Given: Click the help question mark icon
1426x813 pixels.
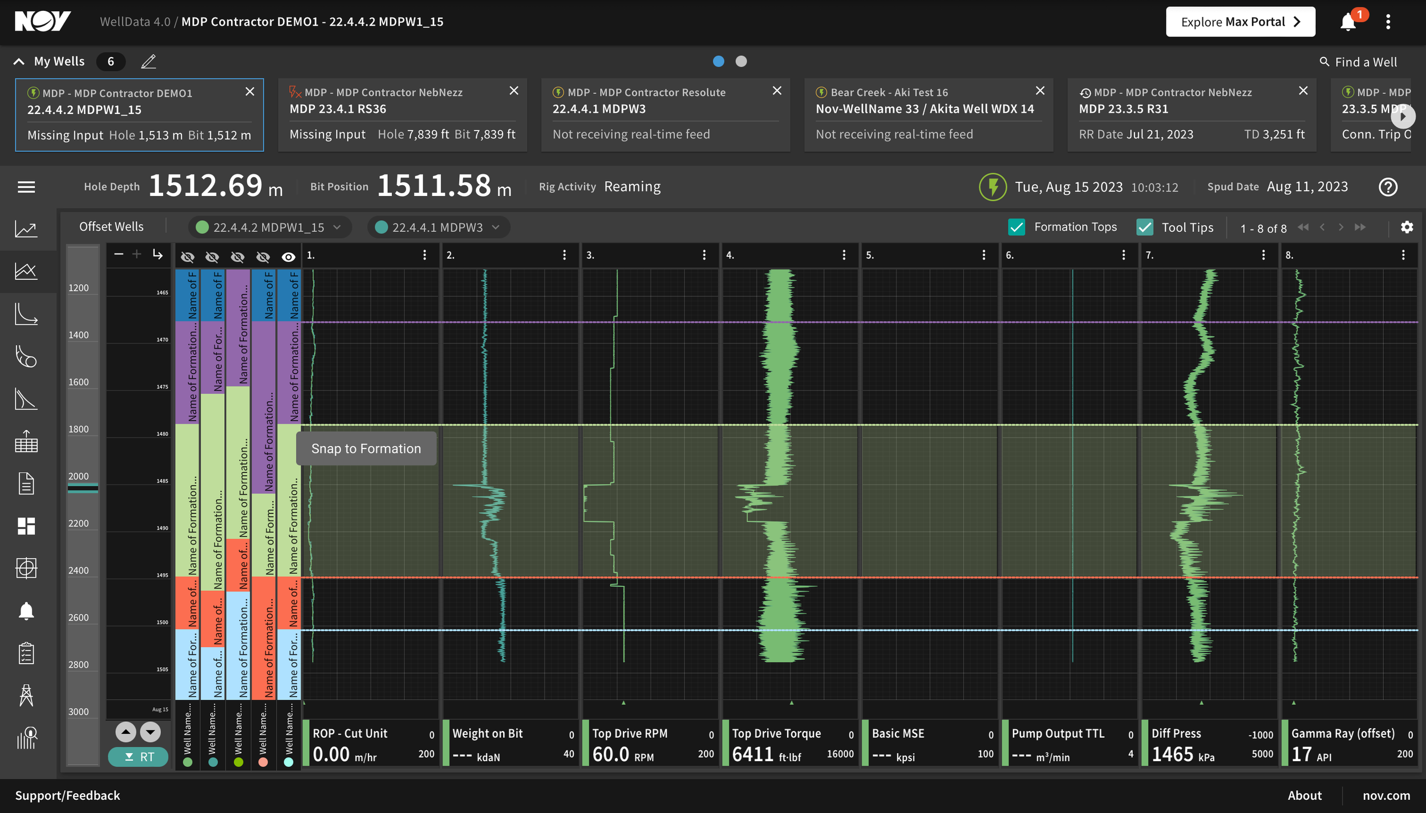Looking at the screenshot, I should point(1388,187).
